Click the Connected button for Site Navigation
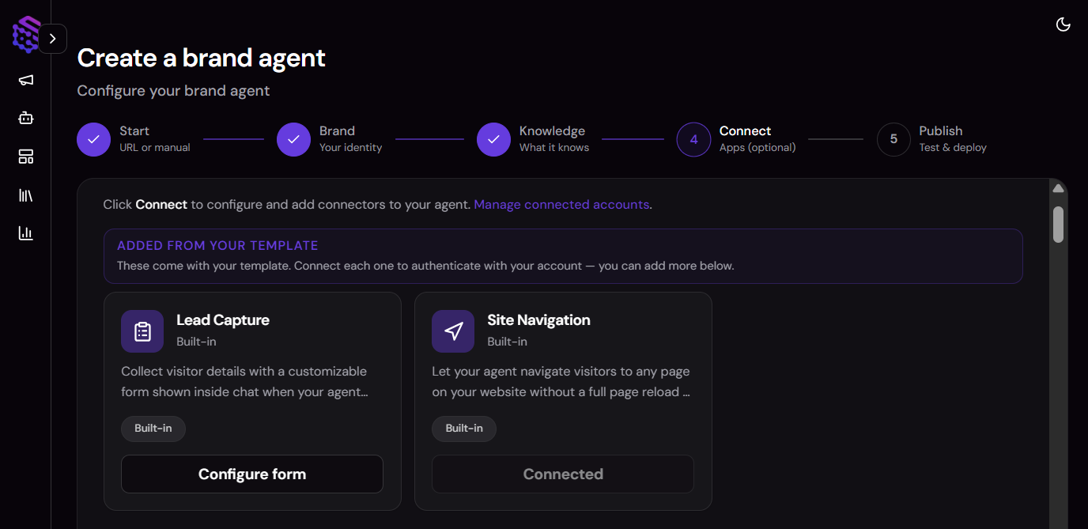Viewport: 1088px width, 529px height. (563, 474)
